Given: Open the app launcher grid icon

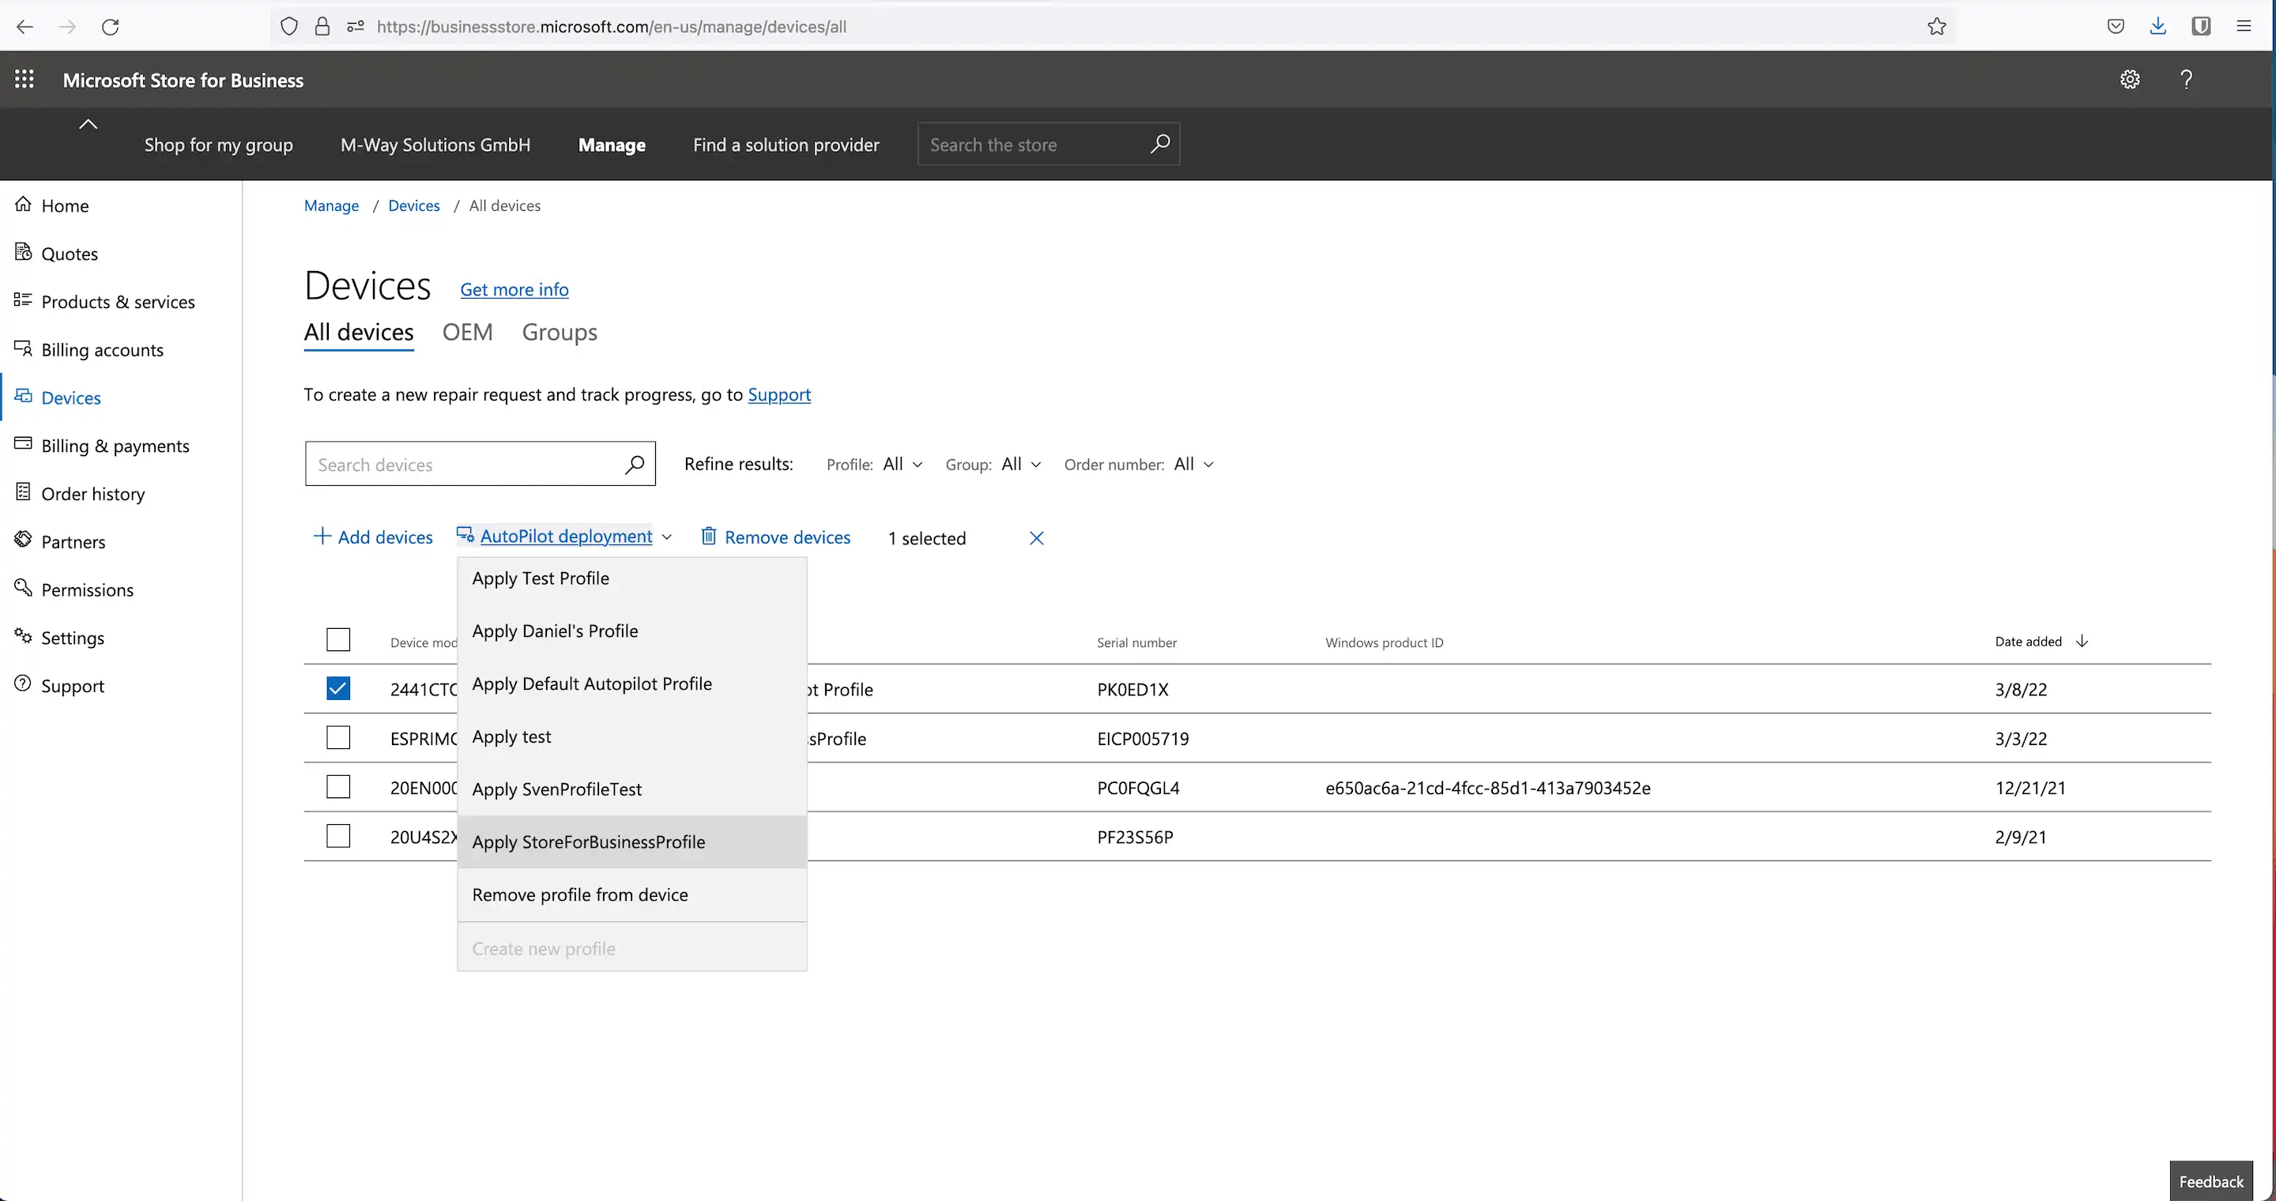Looking at the screenshot, I should (x=24, y=80).
